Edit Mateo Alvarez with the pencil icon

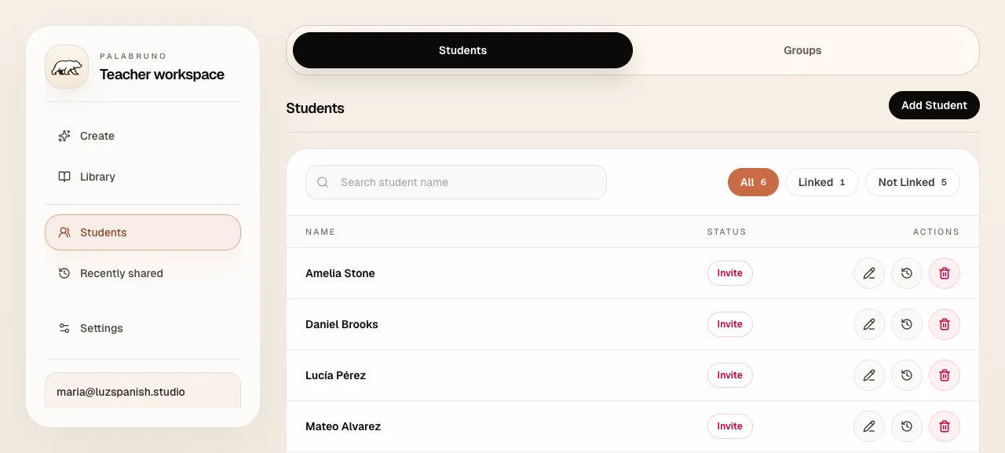tap(869, 426)
